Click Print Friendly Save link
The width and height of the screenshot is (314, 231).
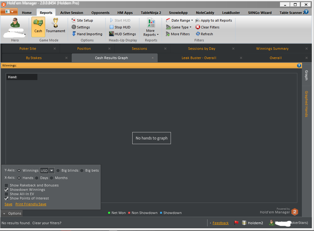point(31,204)
